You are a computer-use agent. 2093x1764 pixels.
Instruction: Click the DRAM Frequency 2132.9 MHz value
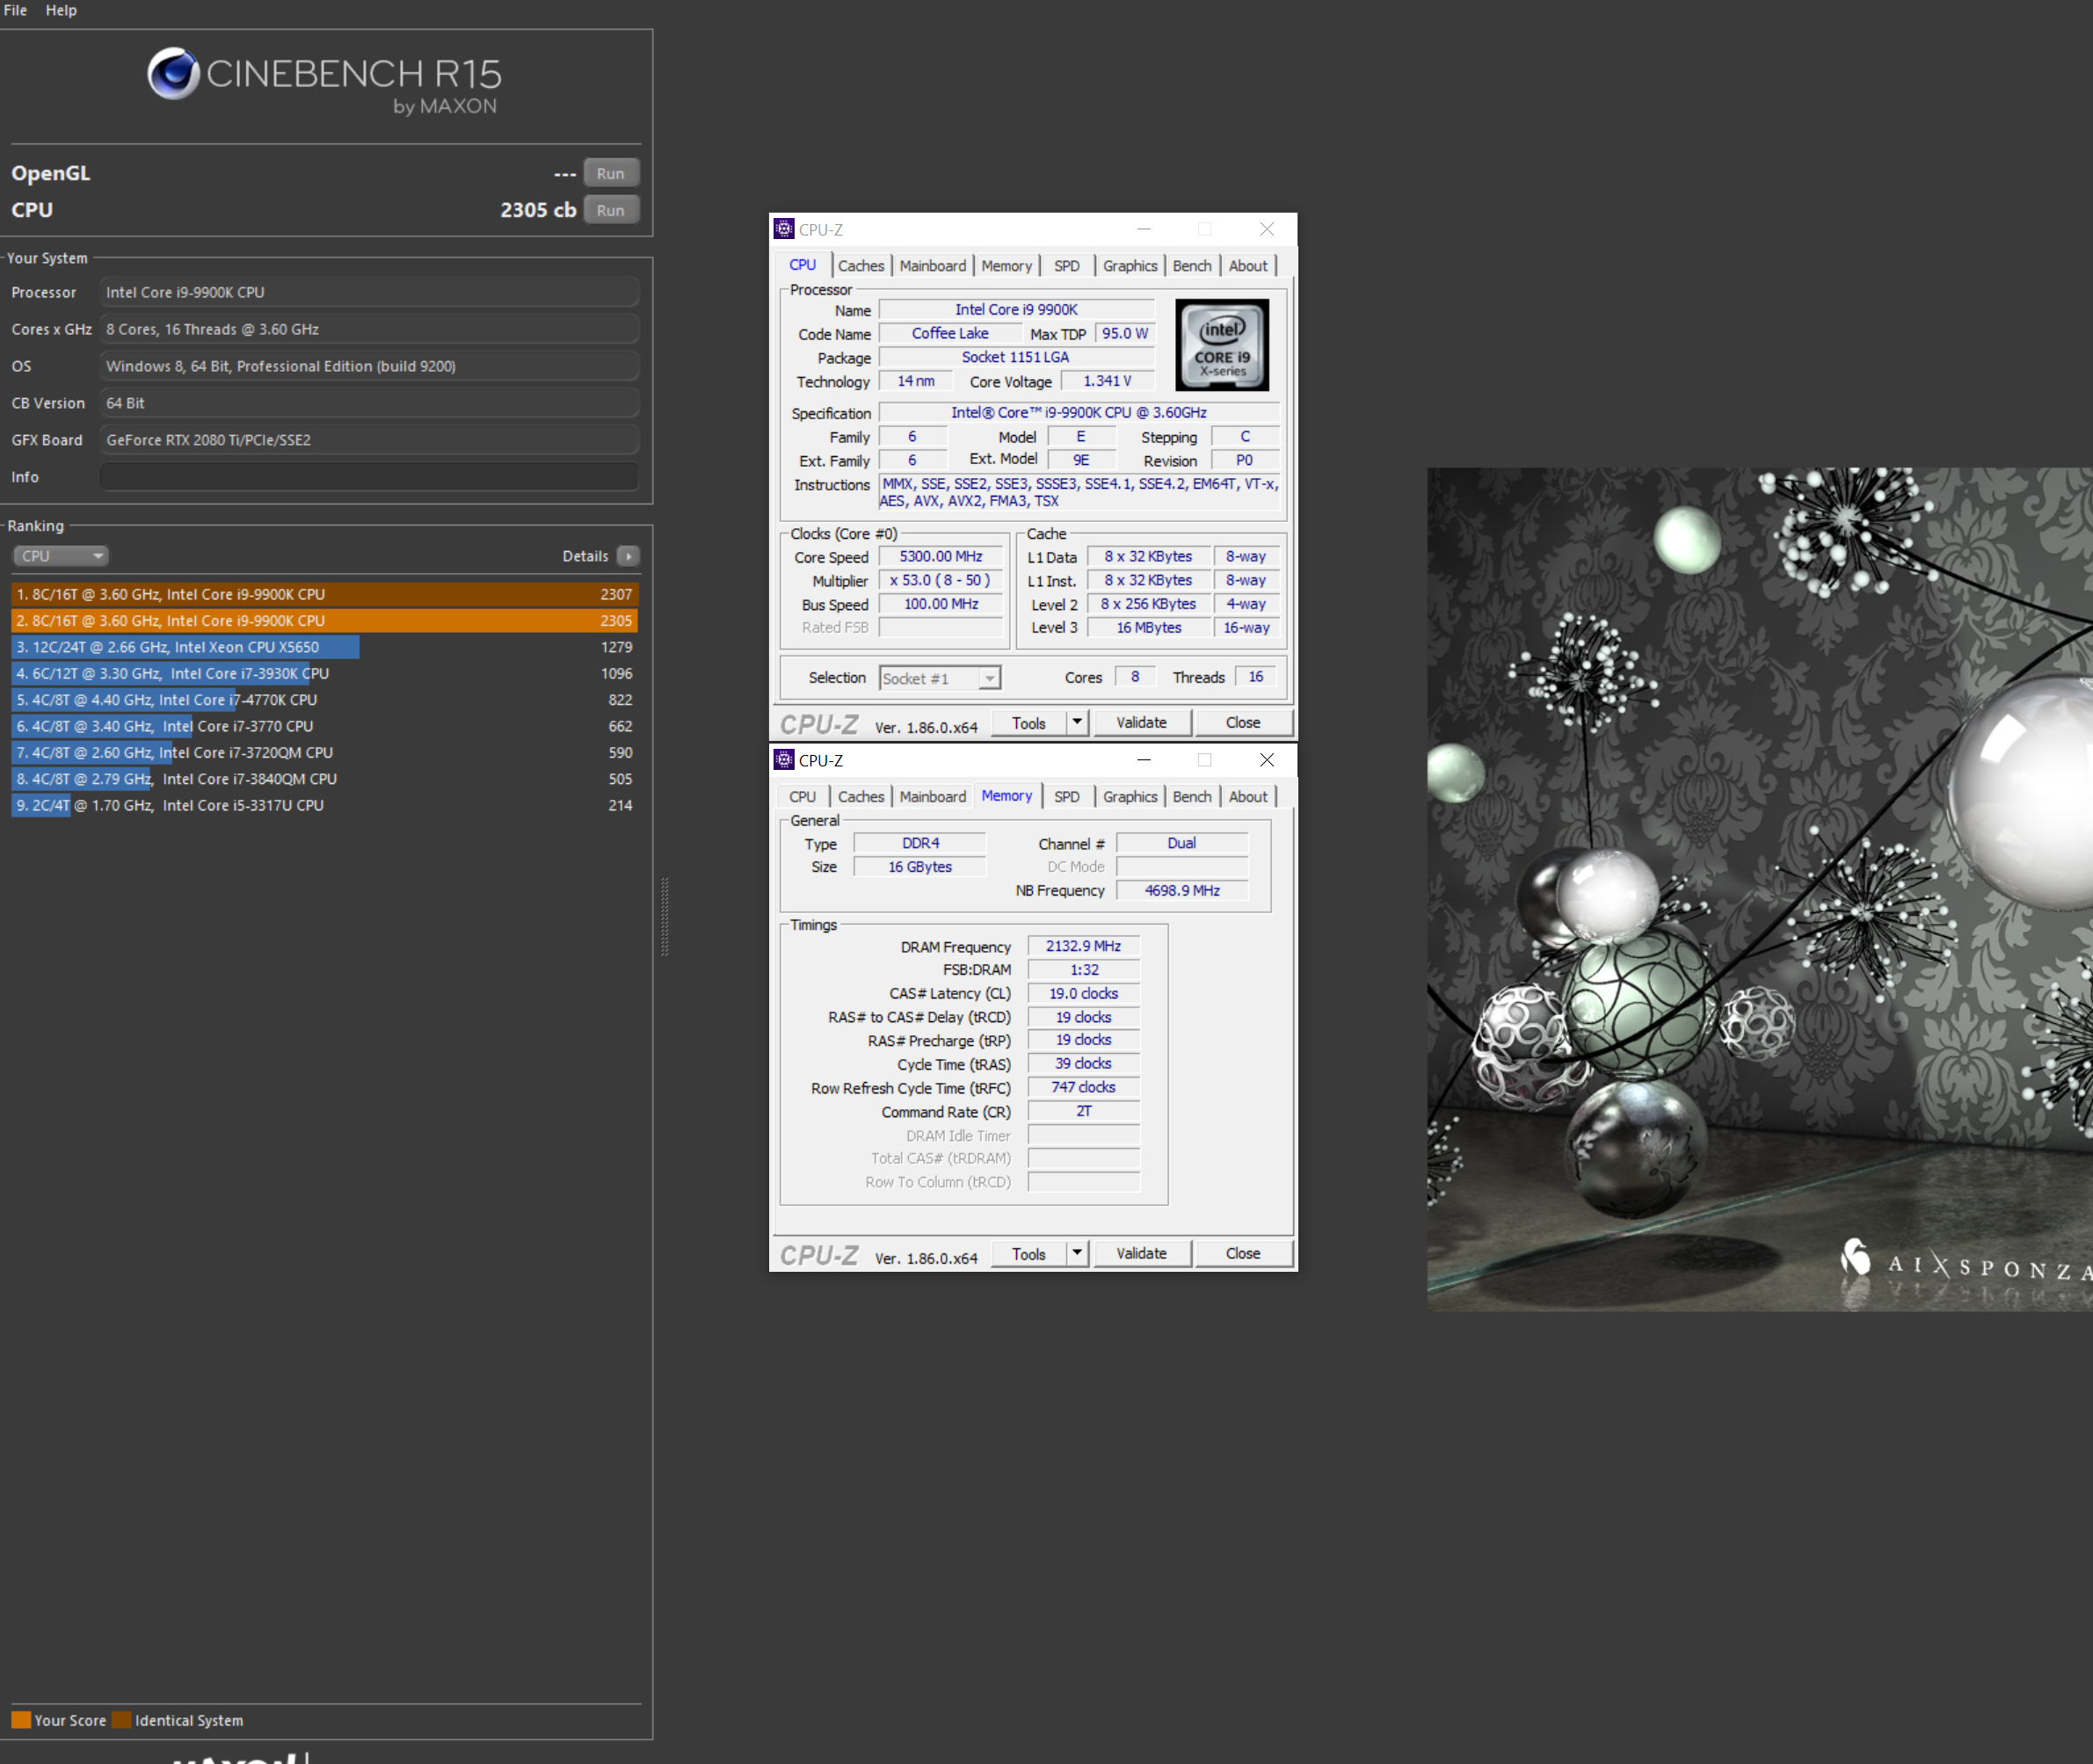click(1084, 946)
